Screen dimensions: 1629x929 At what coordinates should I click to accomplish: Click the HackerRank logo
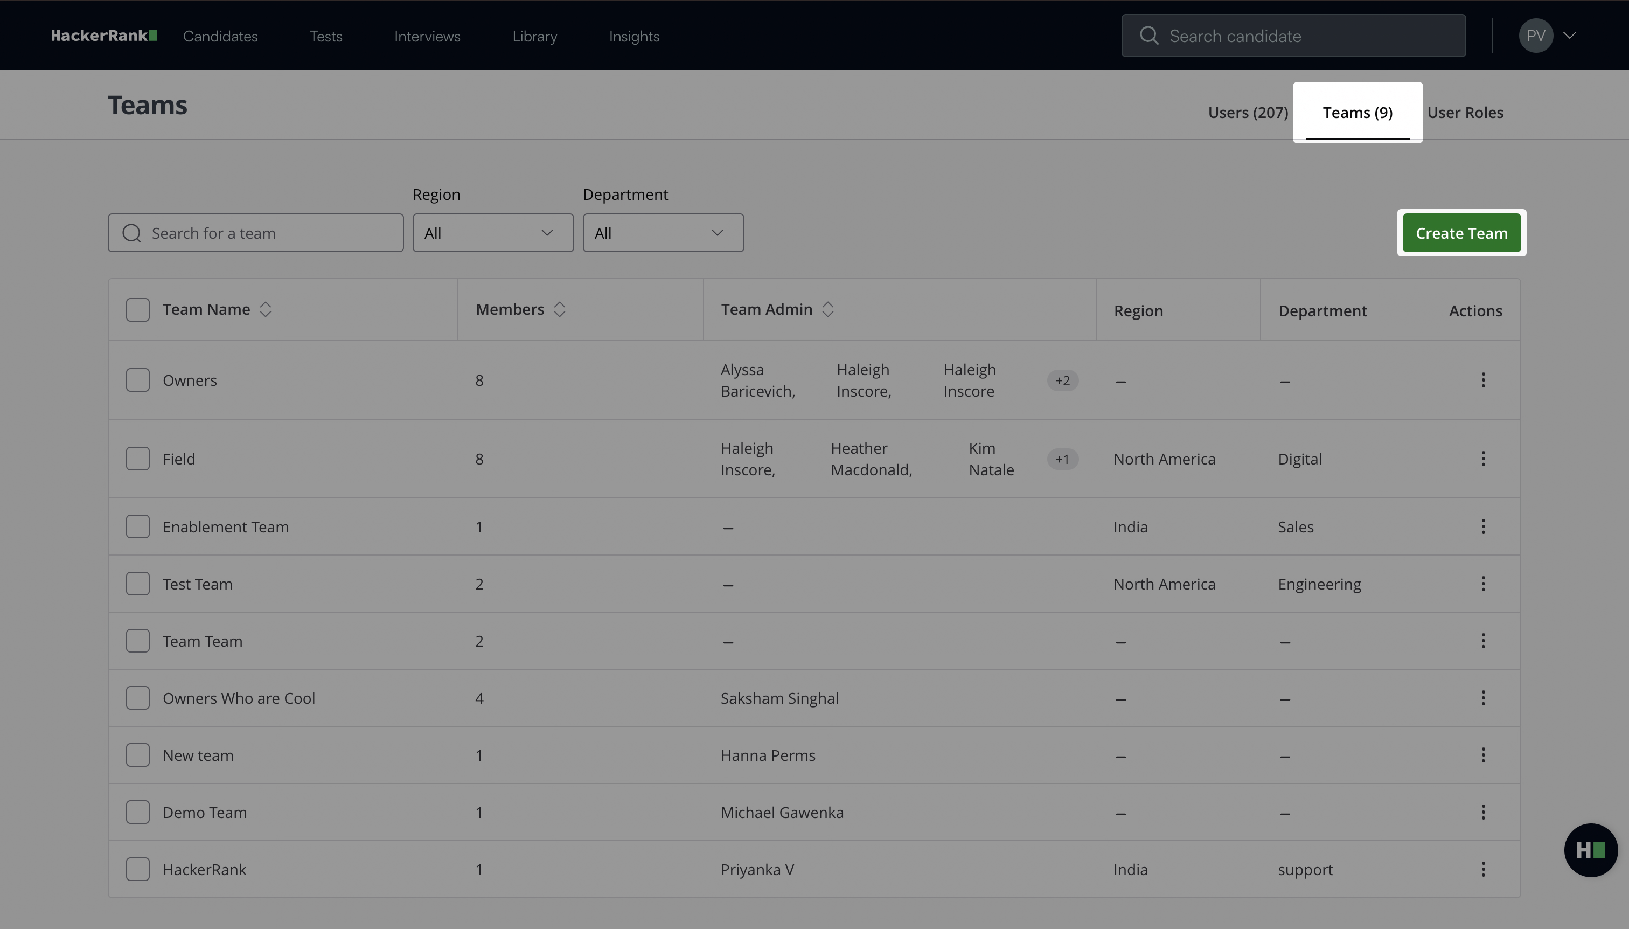104,36
